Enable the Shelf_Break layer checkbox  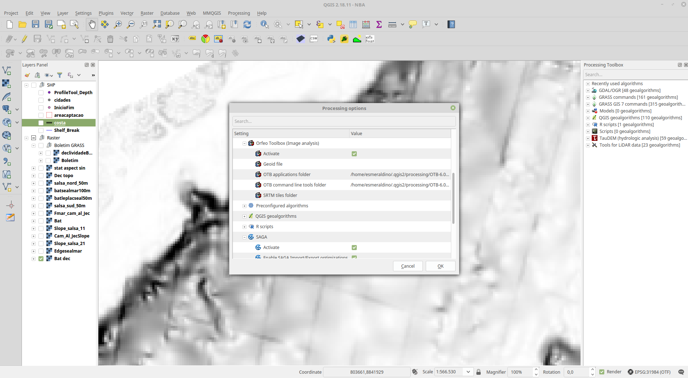pyautogui.click(x=41, y=130)
